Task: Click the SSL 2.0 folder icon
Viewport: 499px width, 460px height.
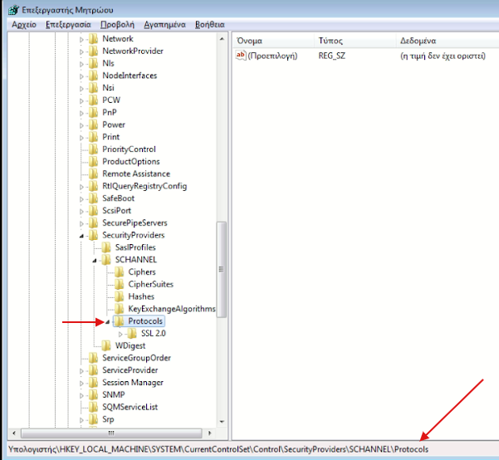Action: click(x=132, y=334)
